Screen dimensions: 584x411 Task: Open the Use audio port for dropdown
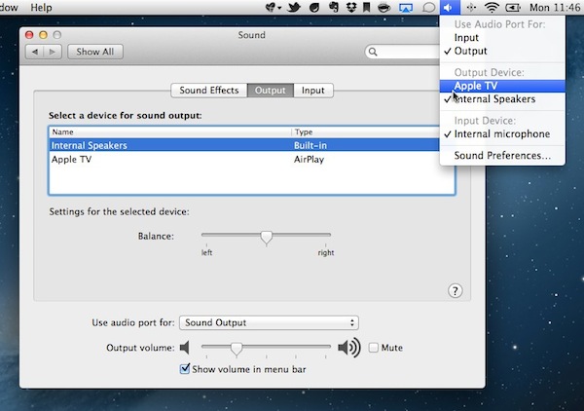click(269, 322)
